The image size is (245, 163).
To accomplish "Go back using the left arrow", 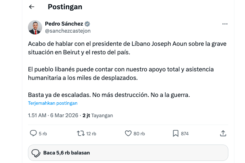I will click(x=32, y=7).
